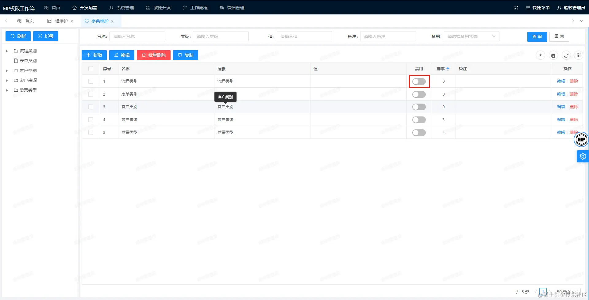Click the print table icon

pyautogui.click(x=553, y=55)
